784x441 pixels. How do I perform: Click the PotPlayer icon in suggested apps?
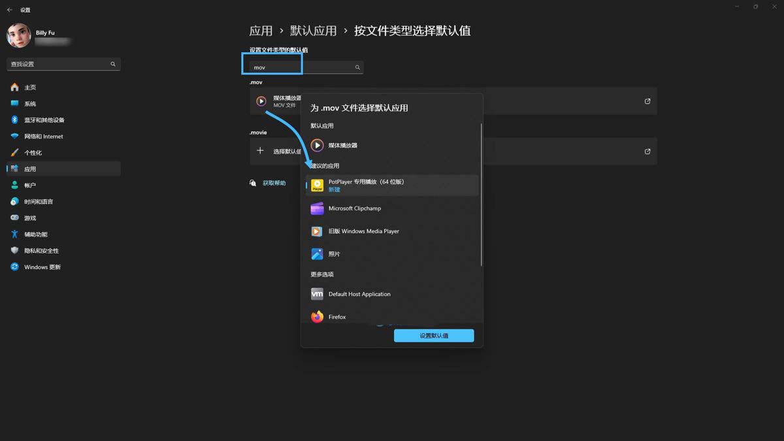click(x=317, y=186)
